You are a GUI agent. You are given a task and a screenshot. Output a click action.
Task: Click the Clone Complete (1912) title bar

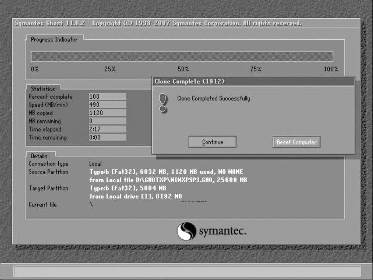coord(253,81)
